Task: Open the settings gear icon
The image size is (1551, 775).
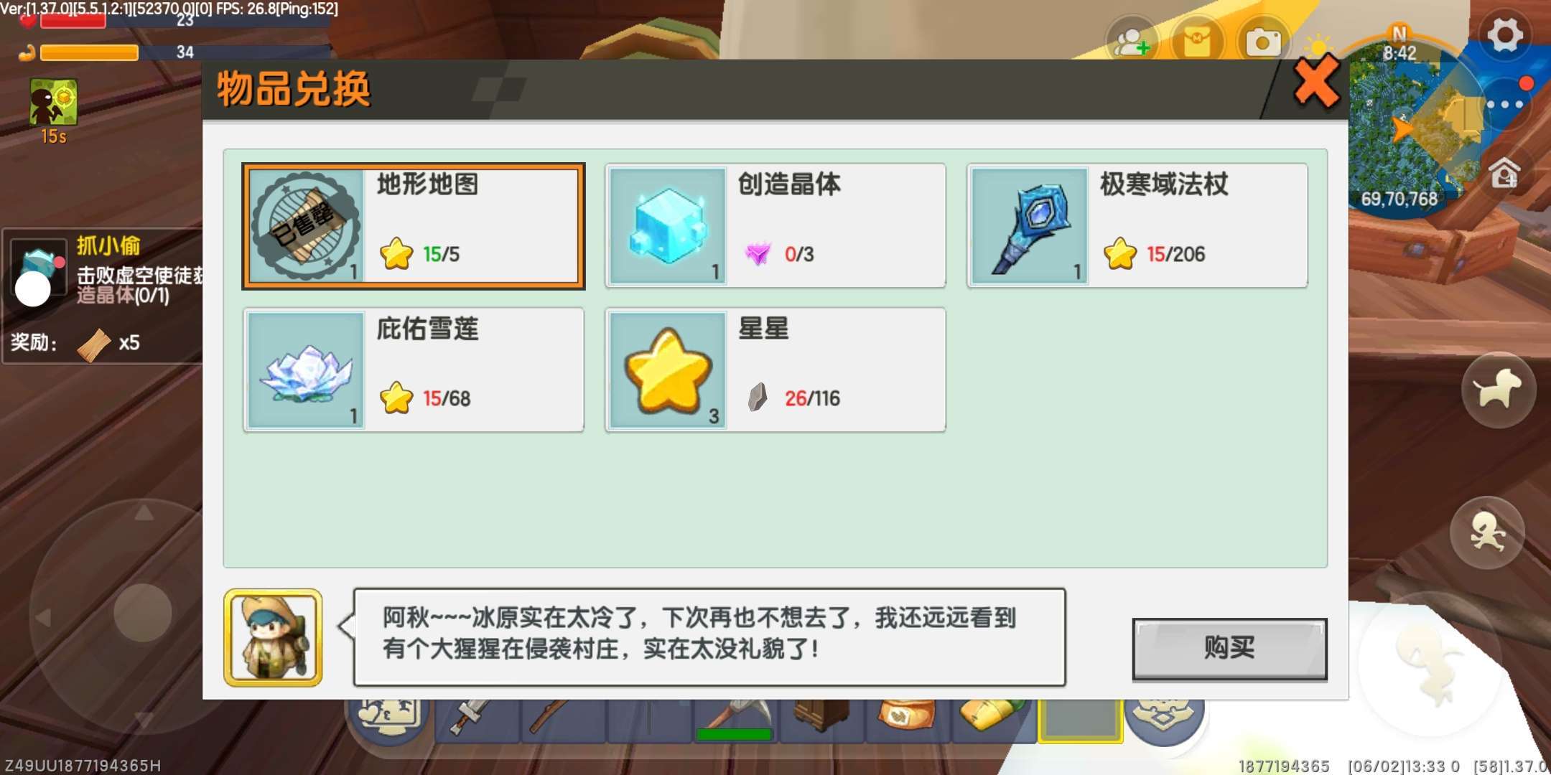Action: (x=1505, y=34)
